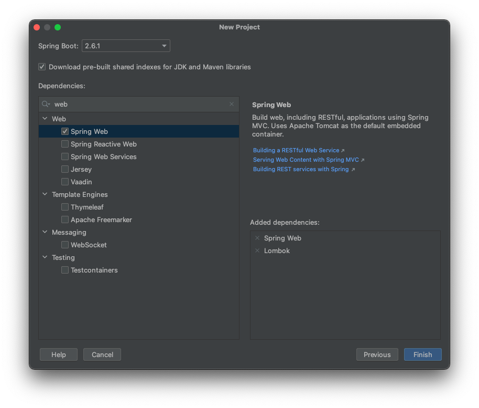479x408 pixels.
Task: Toggle download pre-built shared indexes option
Action: click(42, 67)
